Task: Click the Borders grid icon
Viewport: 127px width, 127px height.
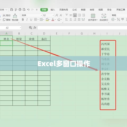Action: [x=35, y=20]
